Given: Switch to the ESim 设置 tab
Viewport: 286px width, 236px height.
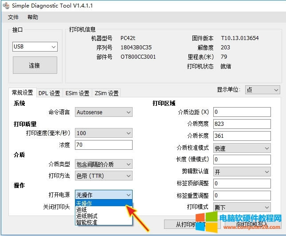Looking at the screenshot, I should pyautogui.click(x=78, y=93).
